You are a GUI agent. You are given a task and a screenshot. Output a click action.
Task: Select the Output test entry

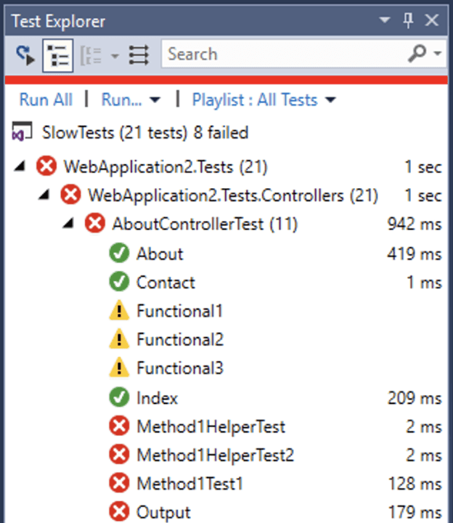(163, 512)
